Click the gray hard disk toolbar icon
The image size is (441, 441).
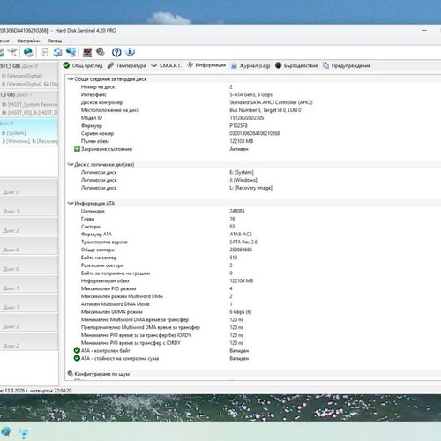tap(101, 52)
